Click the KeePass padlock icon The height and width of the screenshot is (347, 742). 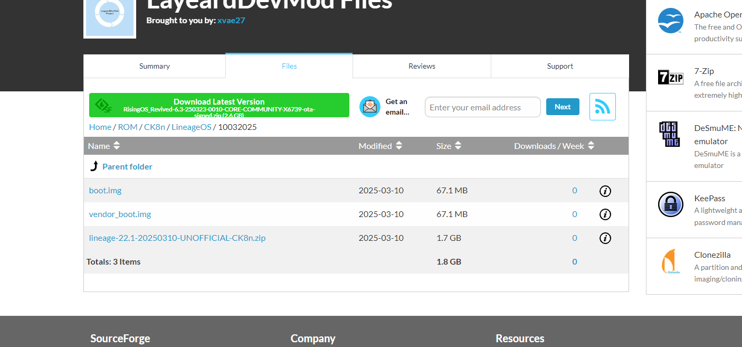tap(671, 204)
